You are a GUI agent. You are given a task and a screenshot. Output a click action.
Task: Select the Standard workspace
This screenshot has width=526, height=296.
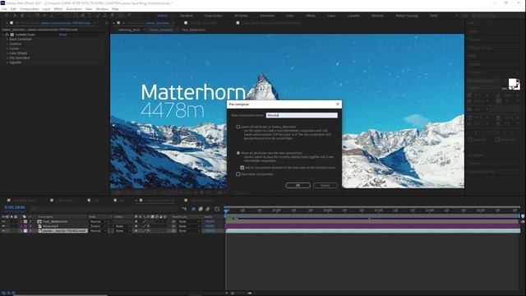pos(186,16)
